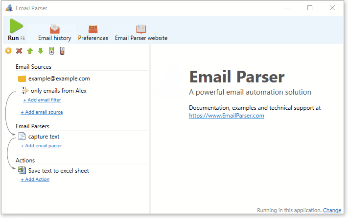348x218 pixels.
Task: Click the 'Email Parsers' section heading
Action: point(32,126)
